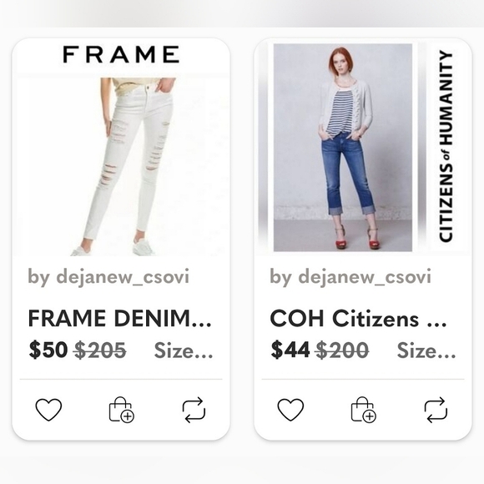Open the FRAME DENIM... listing title
Viewport: 484px width, 484px height.
[x=120, y=318]
